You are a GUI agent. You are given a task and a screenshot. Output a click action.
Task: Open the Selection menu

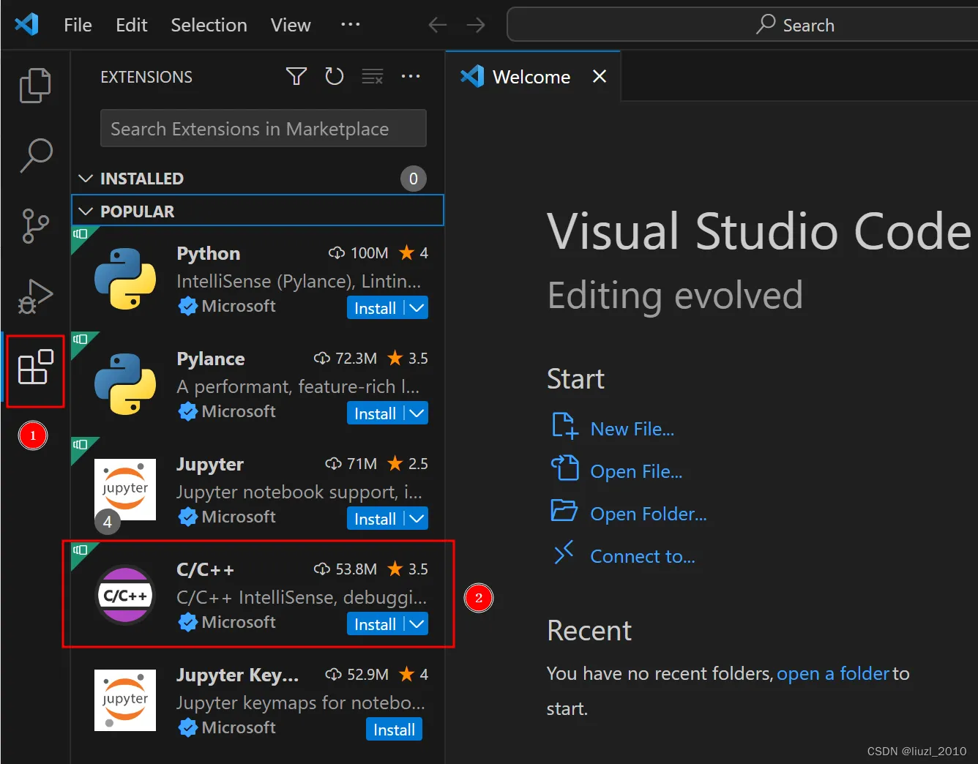[x=209, y=25]
